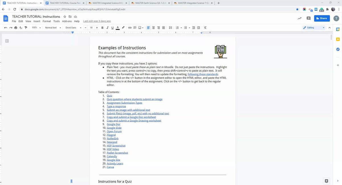Justify the text

click(164, 28)
